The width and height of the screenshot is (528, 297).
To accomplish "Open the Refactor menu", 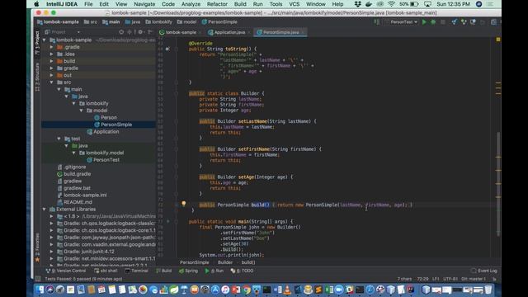I will pos(217,4).
